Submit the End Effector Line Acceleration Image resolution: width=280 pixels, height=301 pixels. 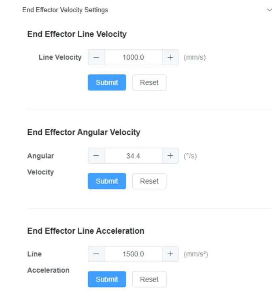107,279
